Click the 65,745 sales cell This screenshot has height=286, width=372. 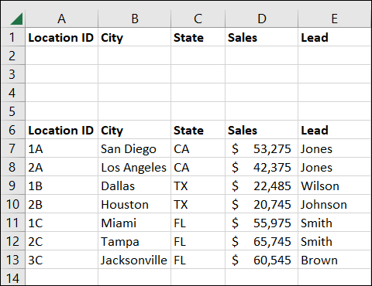[x=262, y=241]
